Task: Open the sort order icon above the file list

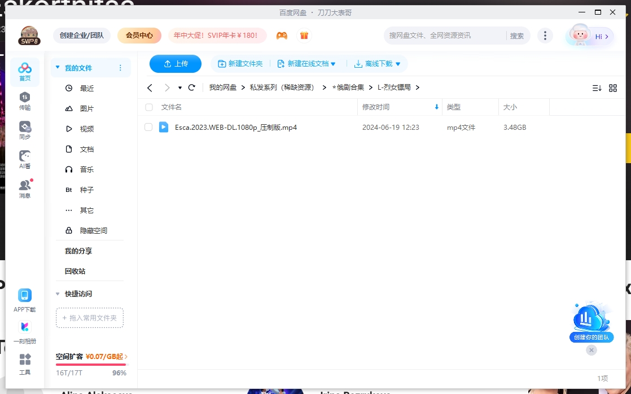Action: [x=597, y=87]
